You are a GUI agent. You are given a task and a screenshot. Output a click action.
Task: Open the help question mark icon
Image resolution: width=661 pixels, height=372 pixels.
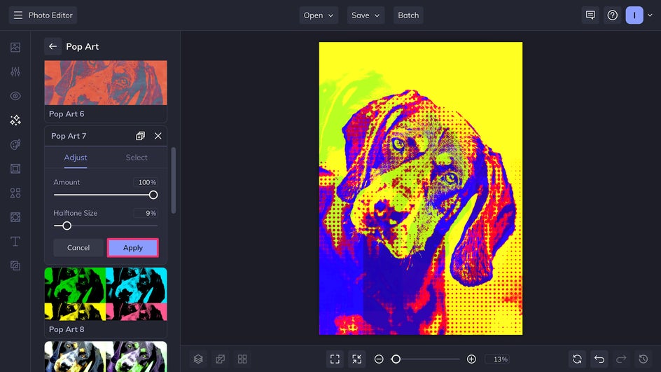coord(612,15)
